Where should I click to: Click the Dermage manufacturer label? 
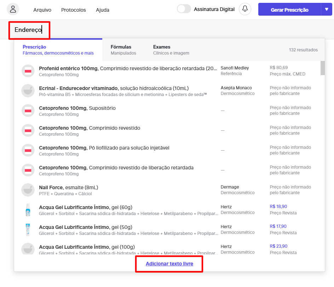pyautogui.click(x=230, y=187)
